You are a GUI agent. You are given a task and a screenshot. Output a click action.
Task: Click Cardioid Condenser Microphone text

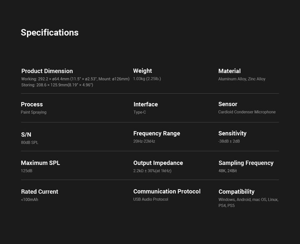click(247, 112)
